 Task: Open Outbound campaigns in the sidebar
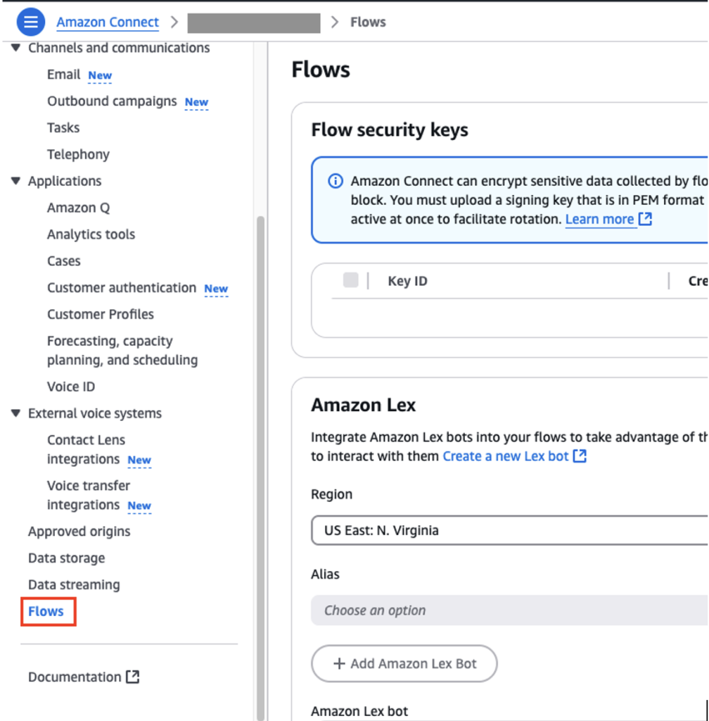tap(112, 101)
